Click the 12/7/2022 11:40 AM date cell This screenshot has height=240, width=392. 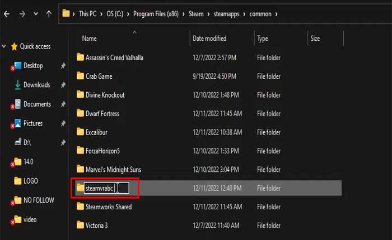click(x=216, y=225)
